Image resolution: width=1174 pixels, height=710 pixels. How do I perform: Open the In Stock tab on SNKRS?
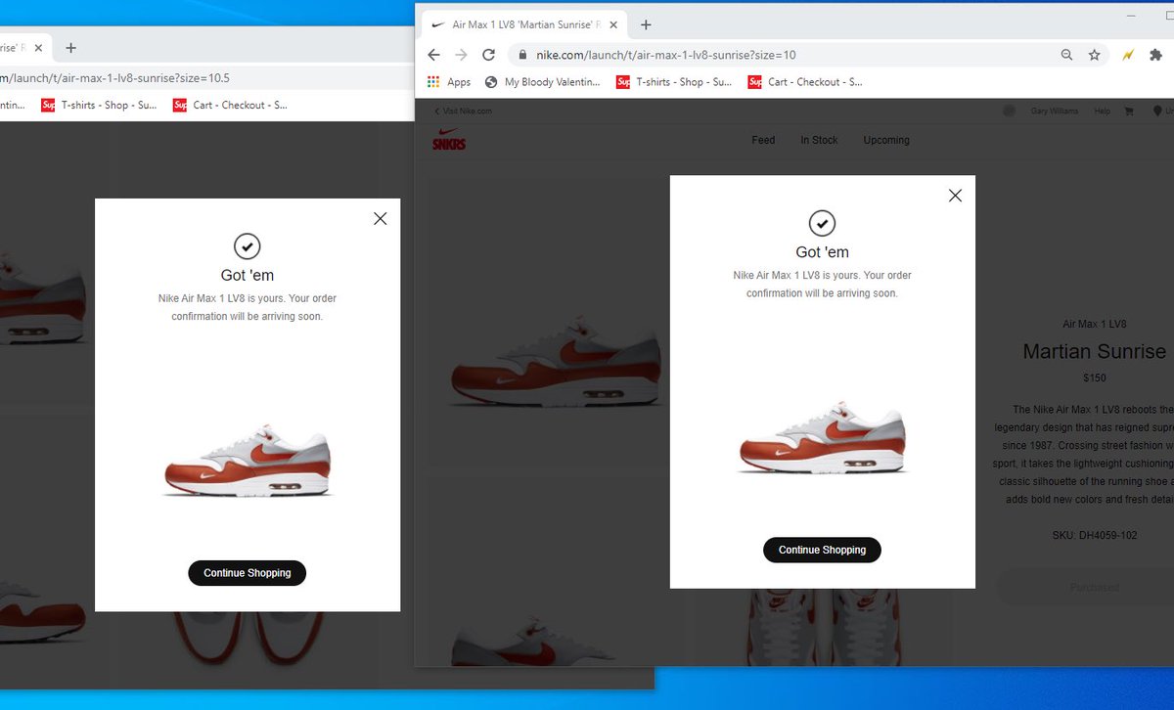click(x=819, y=140)
